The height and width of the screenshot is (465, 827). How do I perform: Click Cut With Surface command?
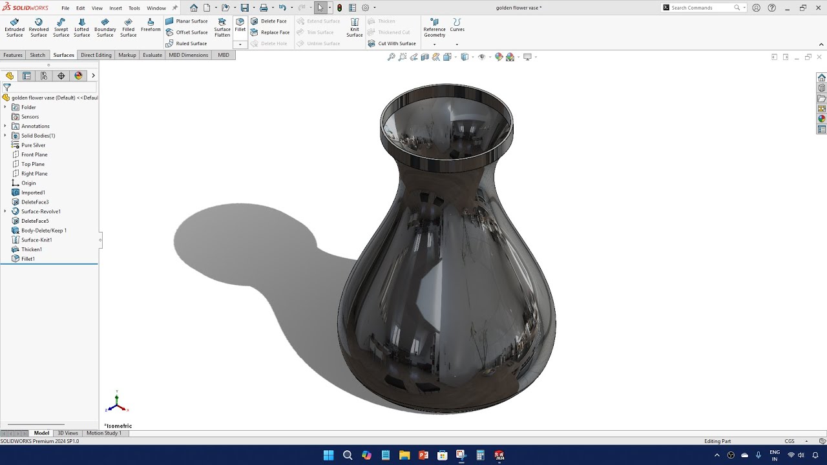392,43
